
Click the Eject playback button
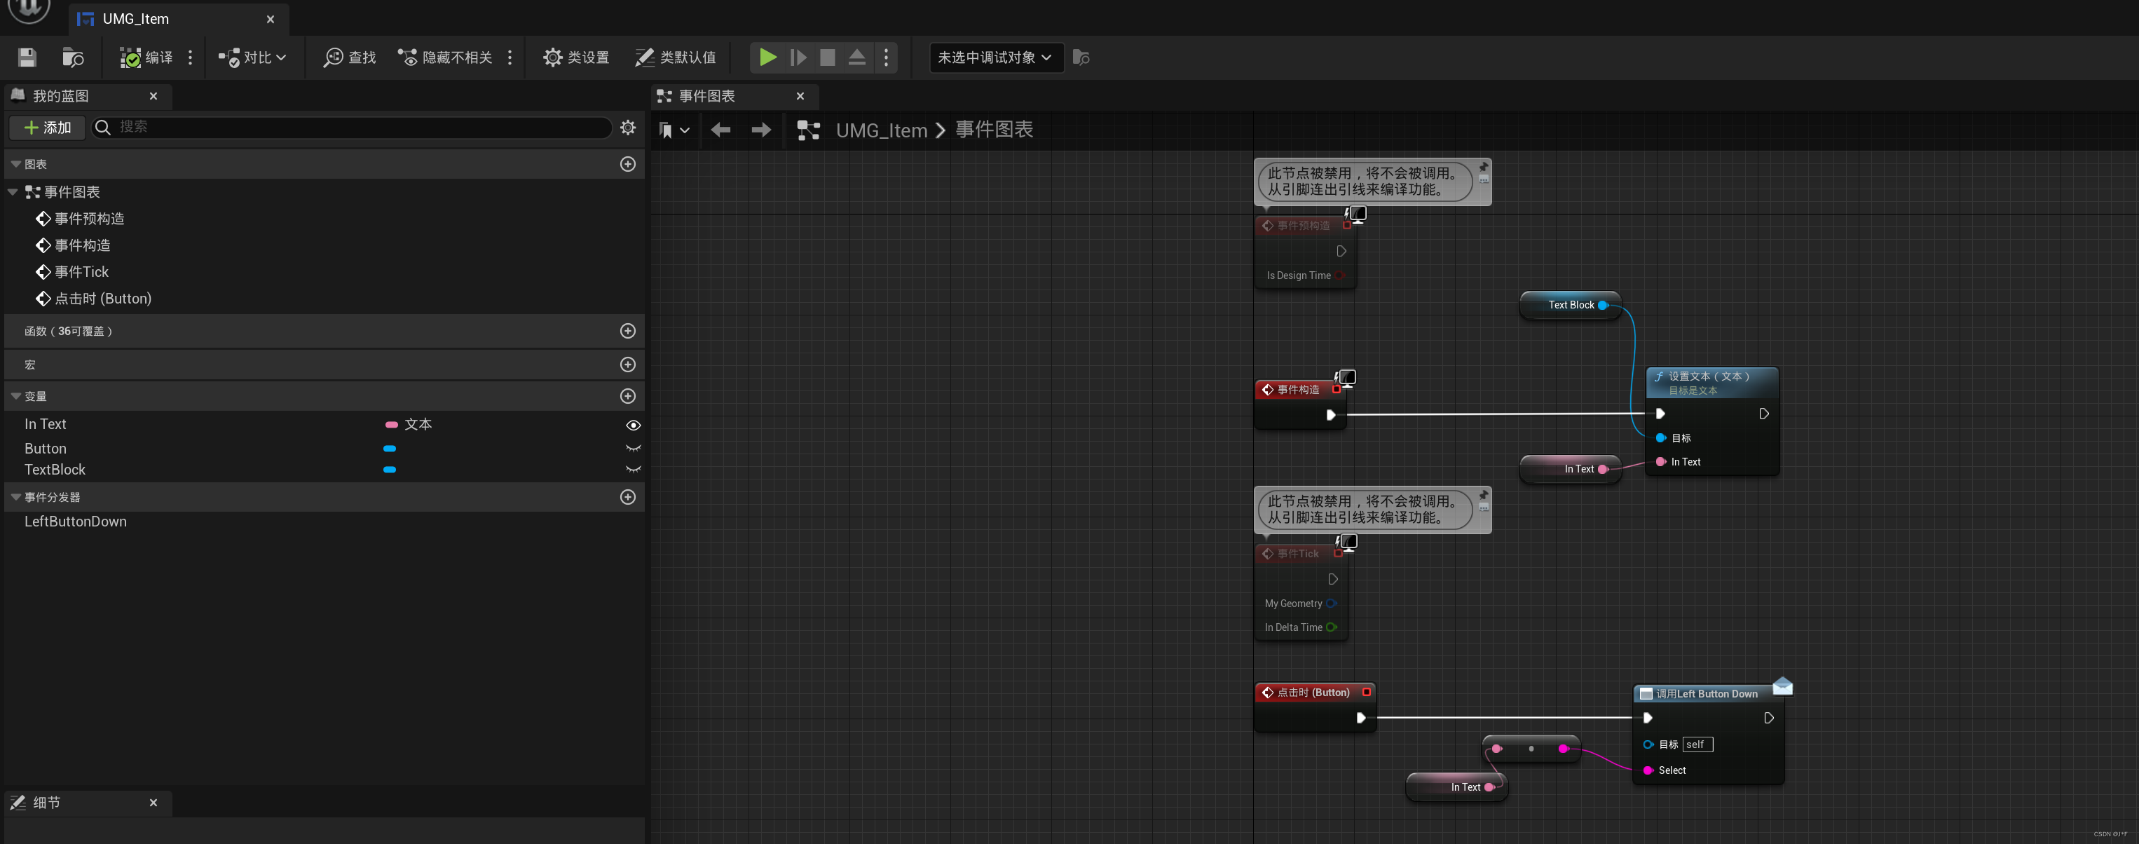pos(857,57)
